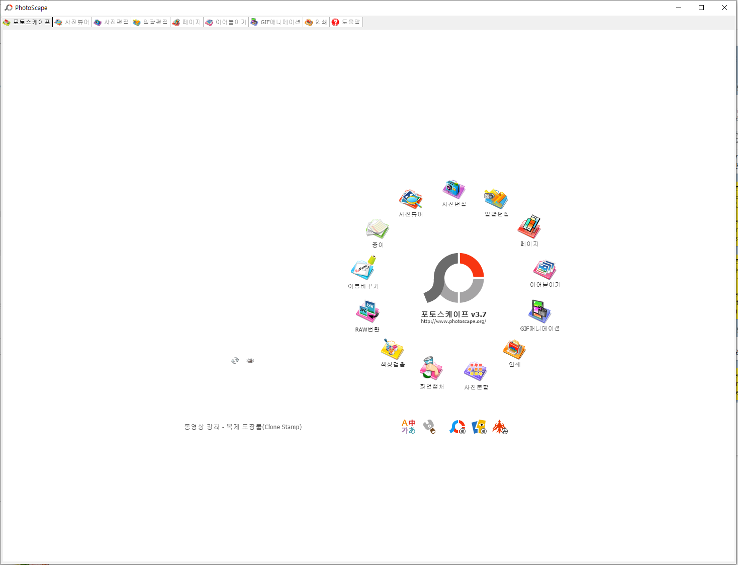
Task: Switch to the GIF애니메이션 tab
Action: [x=275, y=22]
